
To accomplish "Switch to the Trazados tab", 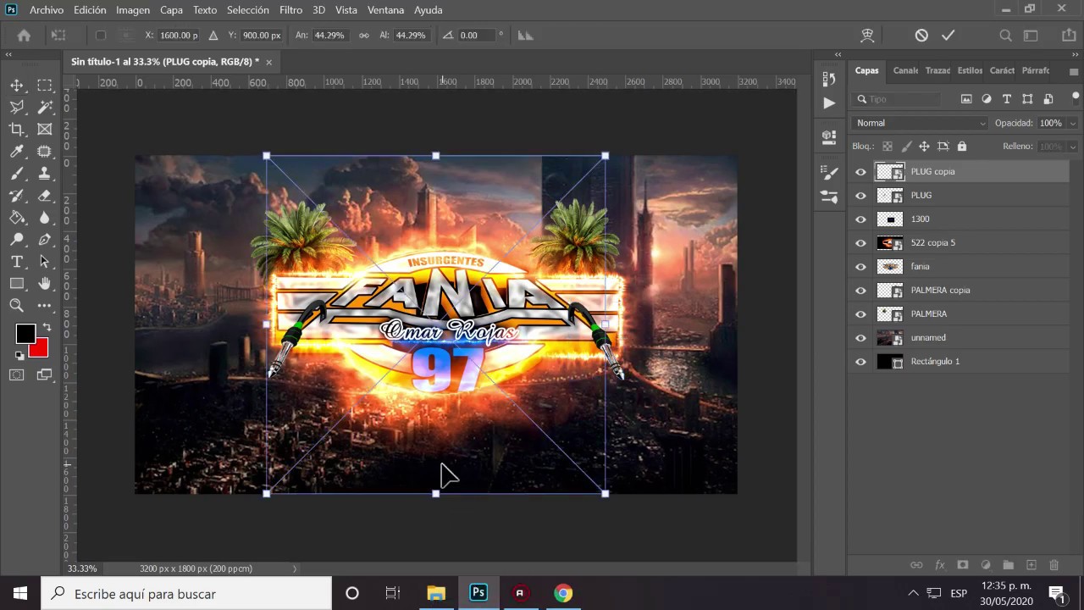I will coord(937,71).
